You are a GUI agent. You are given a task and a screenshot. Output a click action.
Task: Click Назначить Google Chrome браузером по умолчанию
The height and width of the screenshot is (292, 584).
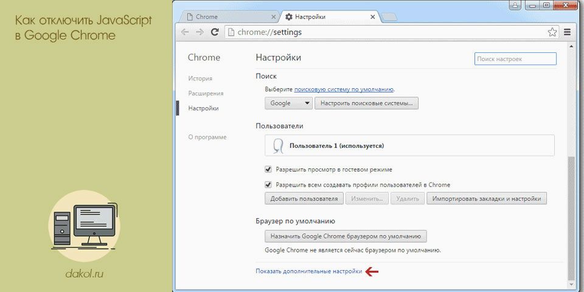[x=346, y=236]
